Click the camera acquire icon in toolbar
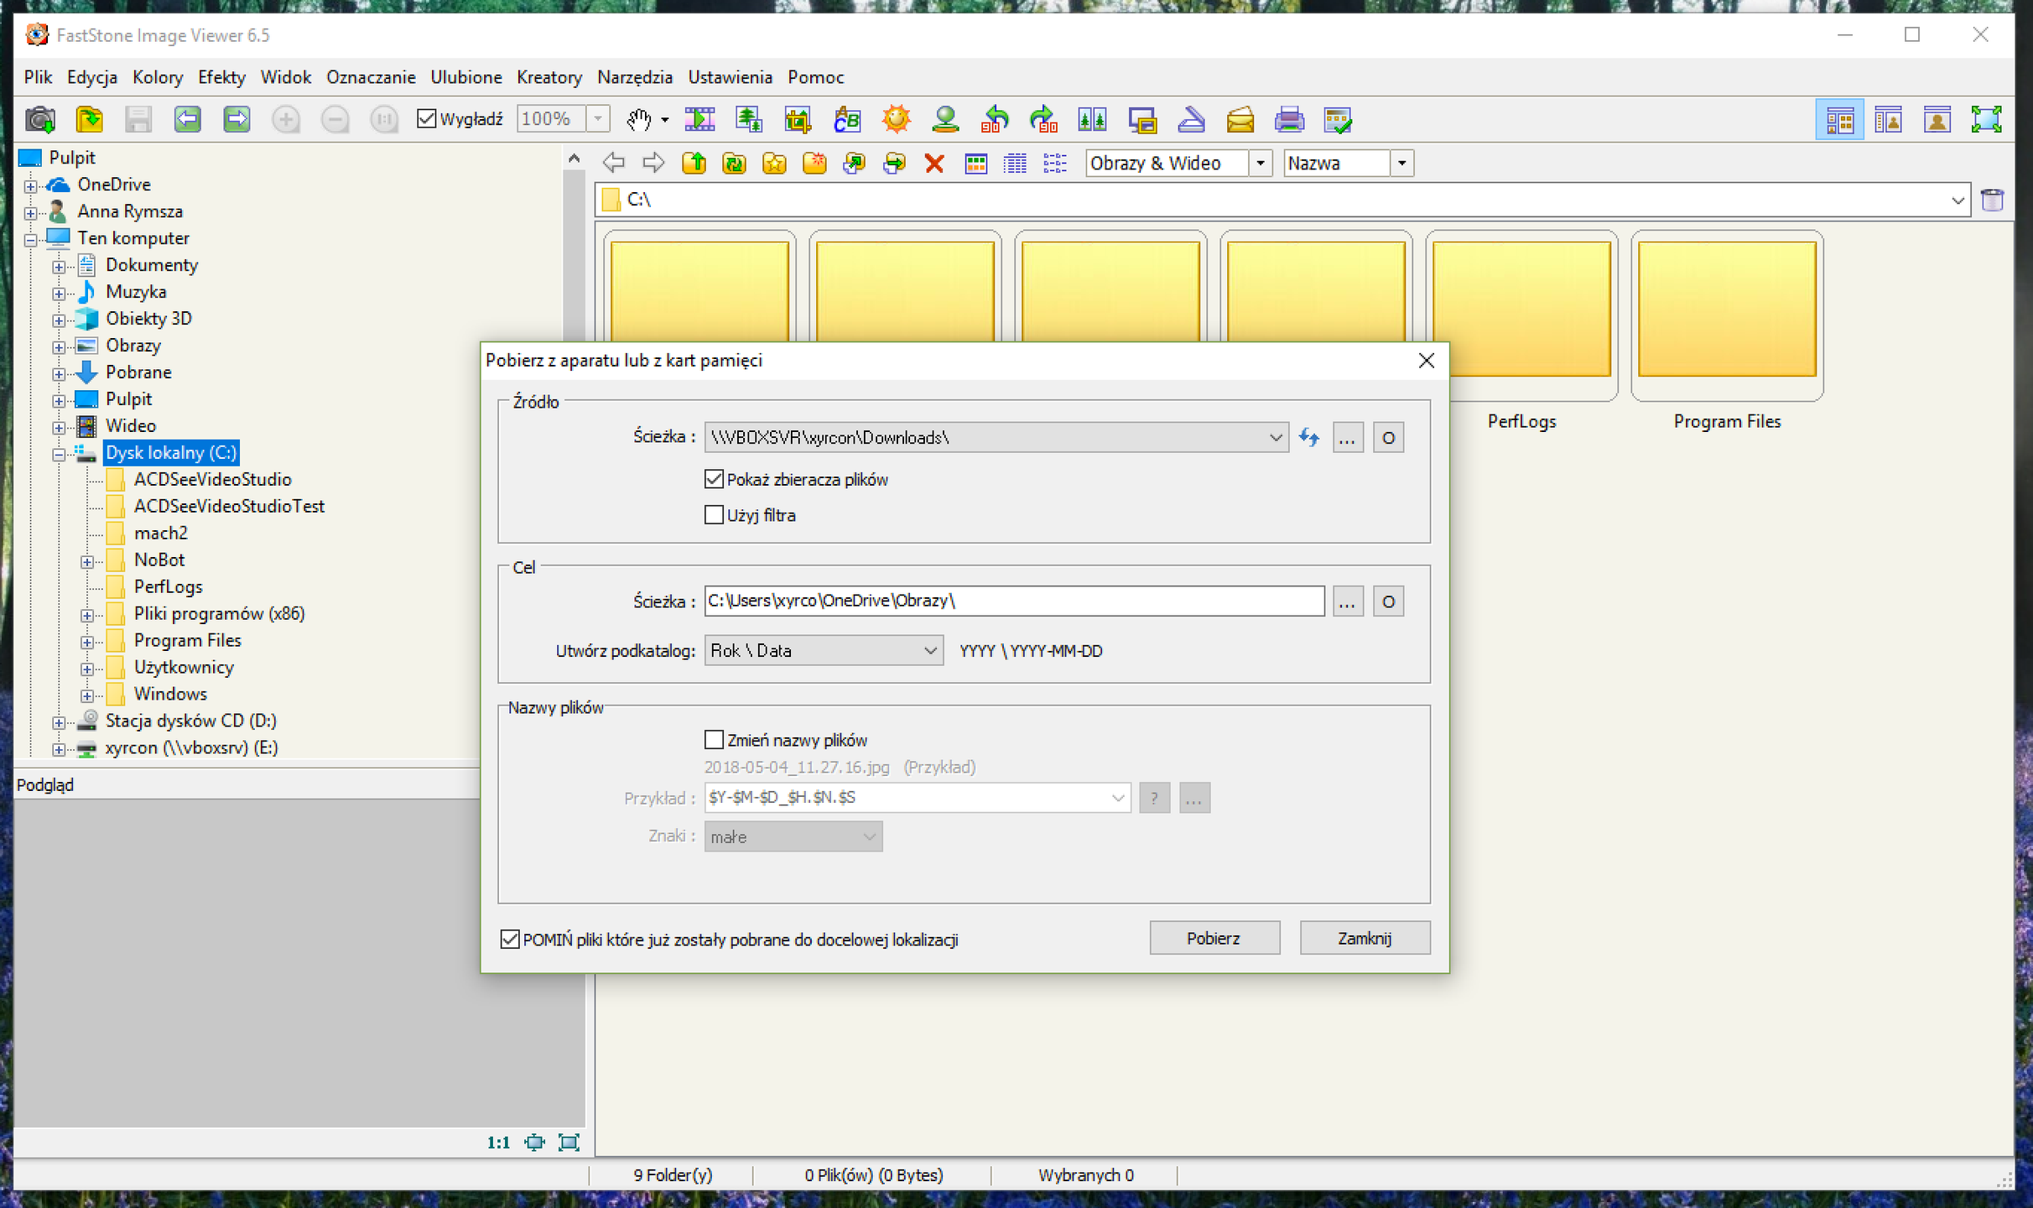 (40, 119)
